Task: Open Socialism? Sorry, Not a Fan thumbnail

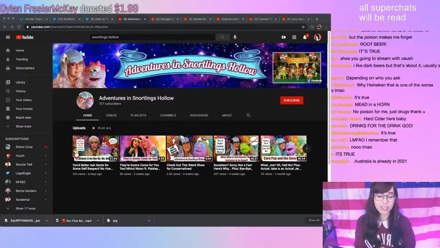Action: click(x=237, y=148)
